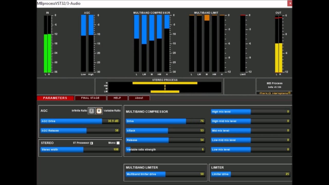
Task: Click the Stereo width value 108
Action: point(116,150)
